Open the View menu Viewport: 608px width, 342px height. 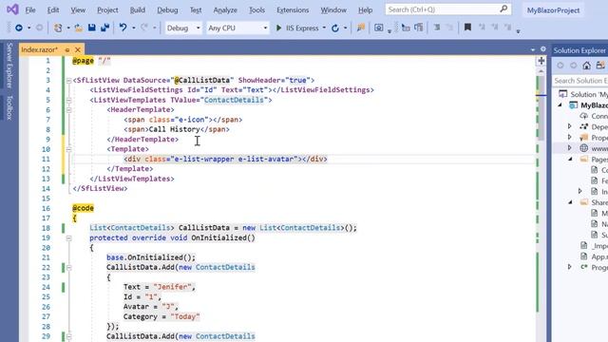78,10
